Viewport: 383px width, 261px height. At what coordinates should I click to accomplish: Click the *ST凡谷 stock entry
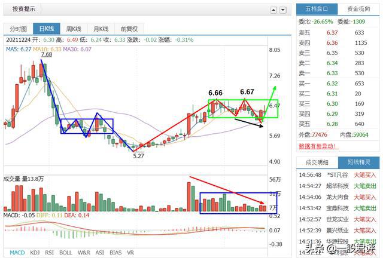(x=338, y=175)
